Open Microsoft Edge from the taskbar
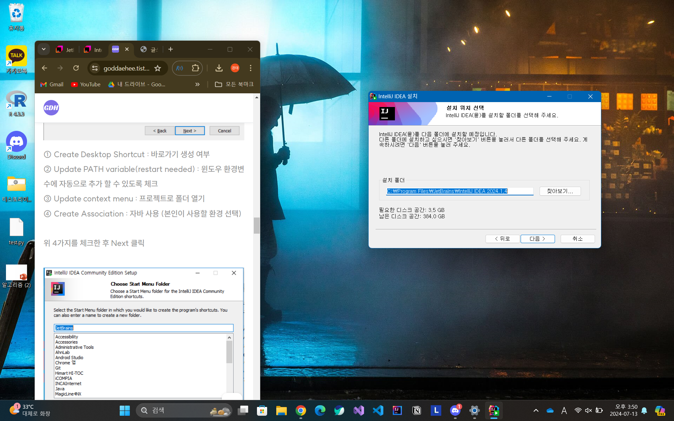 point(320,410)
